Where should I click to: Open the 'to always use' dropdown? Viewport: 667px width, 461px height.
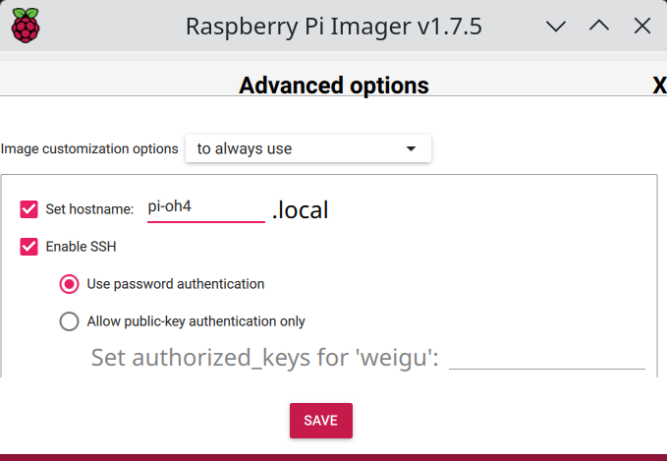(308, 148)
